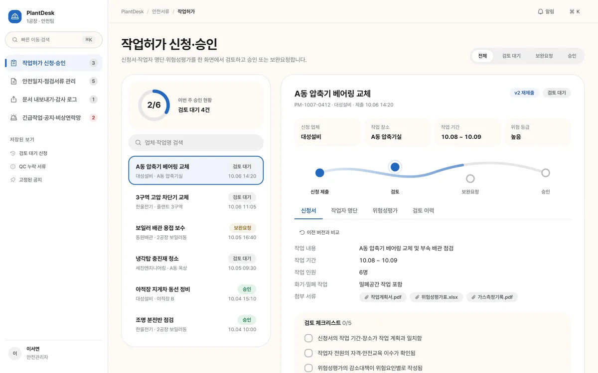The width and height of the screenshot is (598, 373).
Task: Check 신청서의 작업 기간·장소가 작업 계획과 일치함
Action: pyautogui.click(x=308, y=338)
